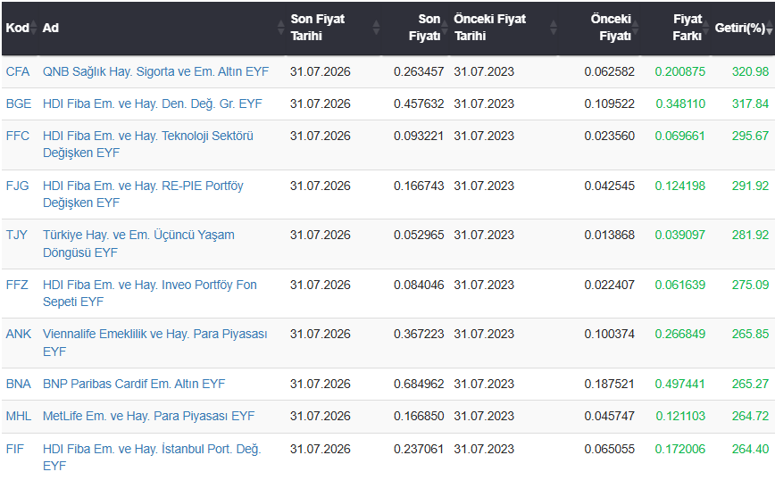The width and height of the screenshot is (775, 480).
Task: Select return value 295.67
Action: [750, 136]
